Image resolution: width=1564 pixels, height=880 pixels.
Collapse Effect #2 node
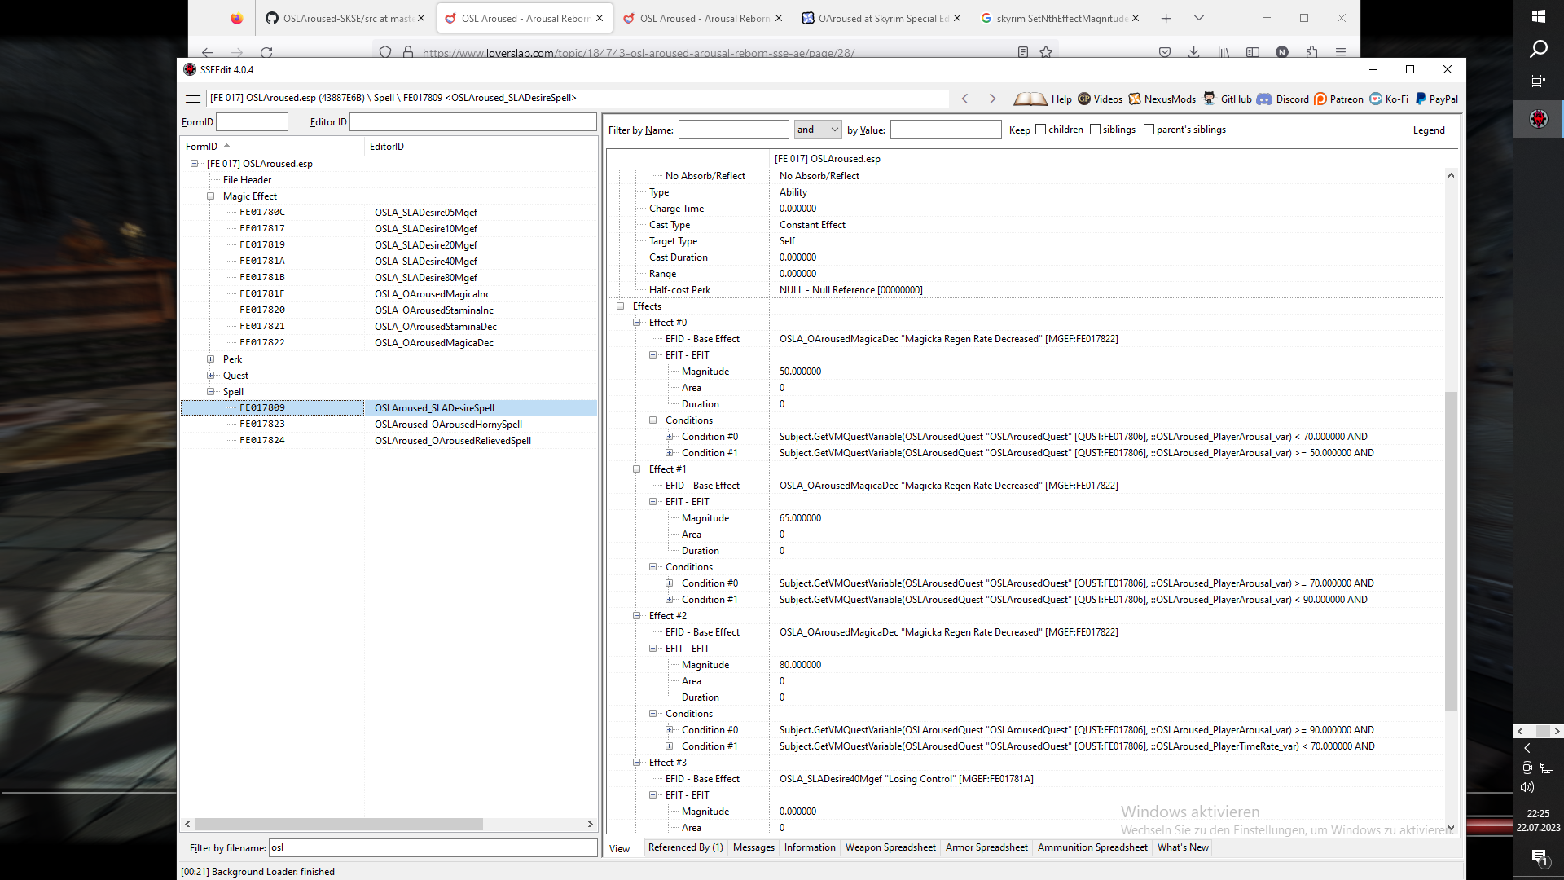click(636, 616)
